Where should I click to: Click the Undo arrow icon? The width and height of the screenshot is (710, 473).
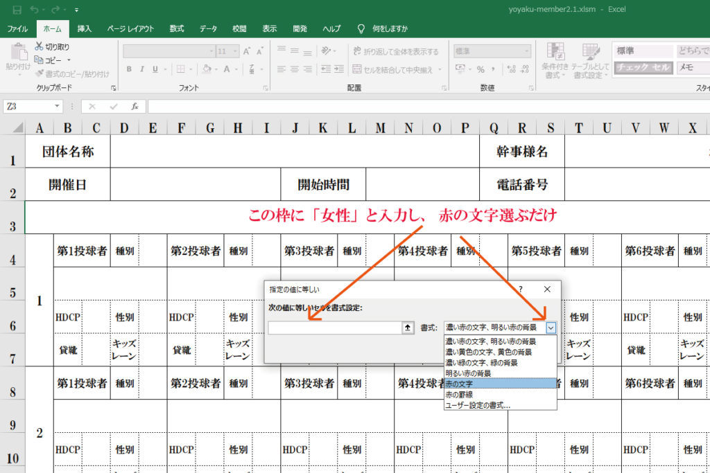(x=35, y=10)
